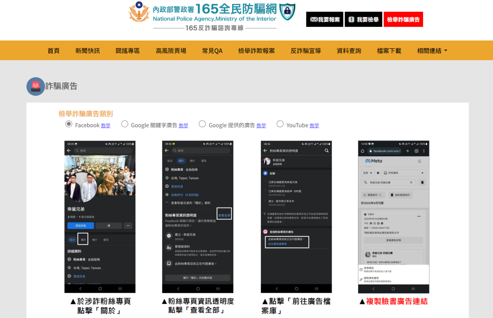Click the red siren alarm icon
Screen dimensions: 493x318
(x=35, y=86)
